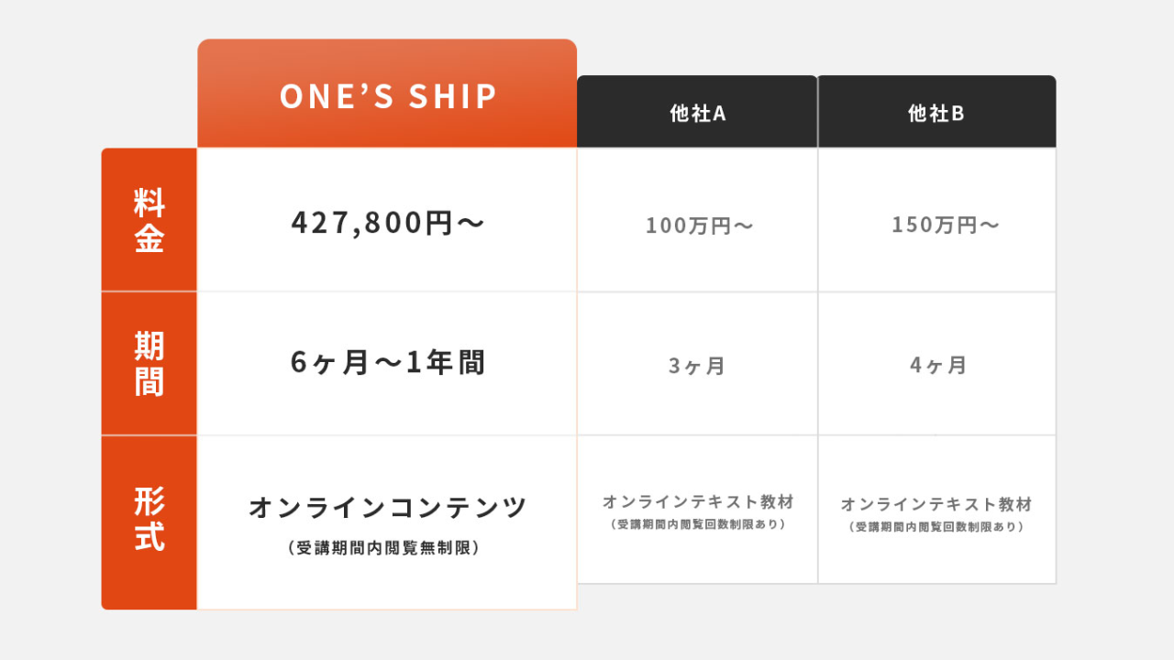This screenshot has width=1174, height=660.
Task: Click the 6ヶ月〜1年間 period text
Action: click(x=387, y=363)
